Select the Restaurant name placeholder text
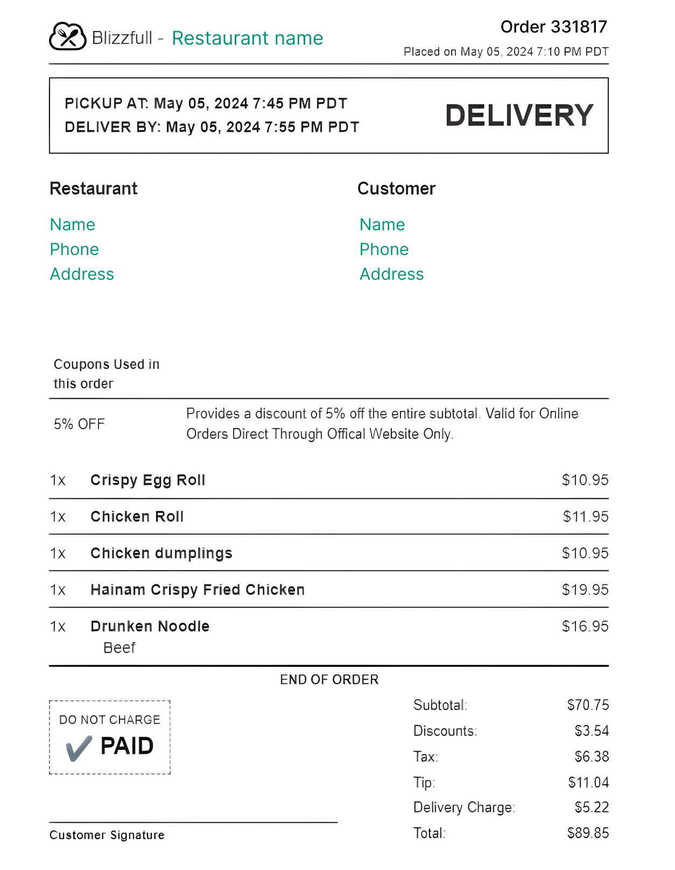This screenshot has width=675, height=870. click(x=248, y=38)
